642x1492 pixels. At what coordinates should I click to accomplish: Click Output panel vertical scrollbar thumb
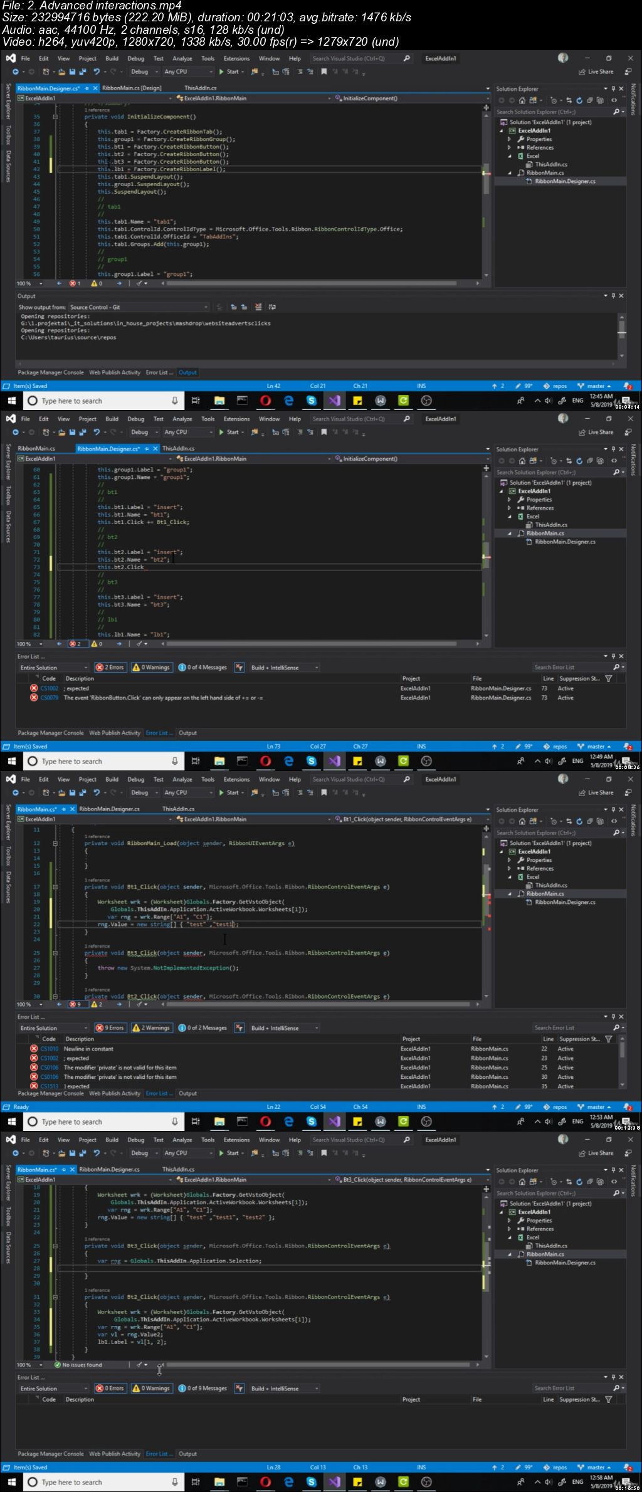coord(622,328)
